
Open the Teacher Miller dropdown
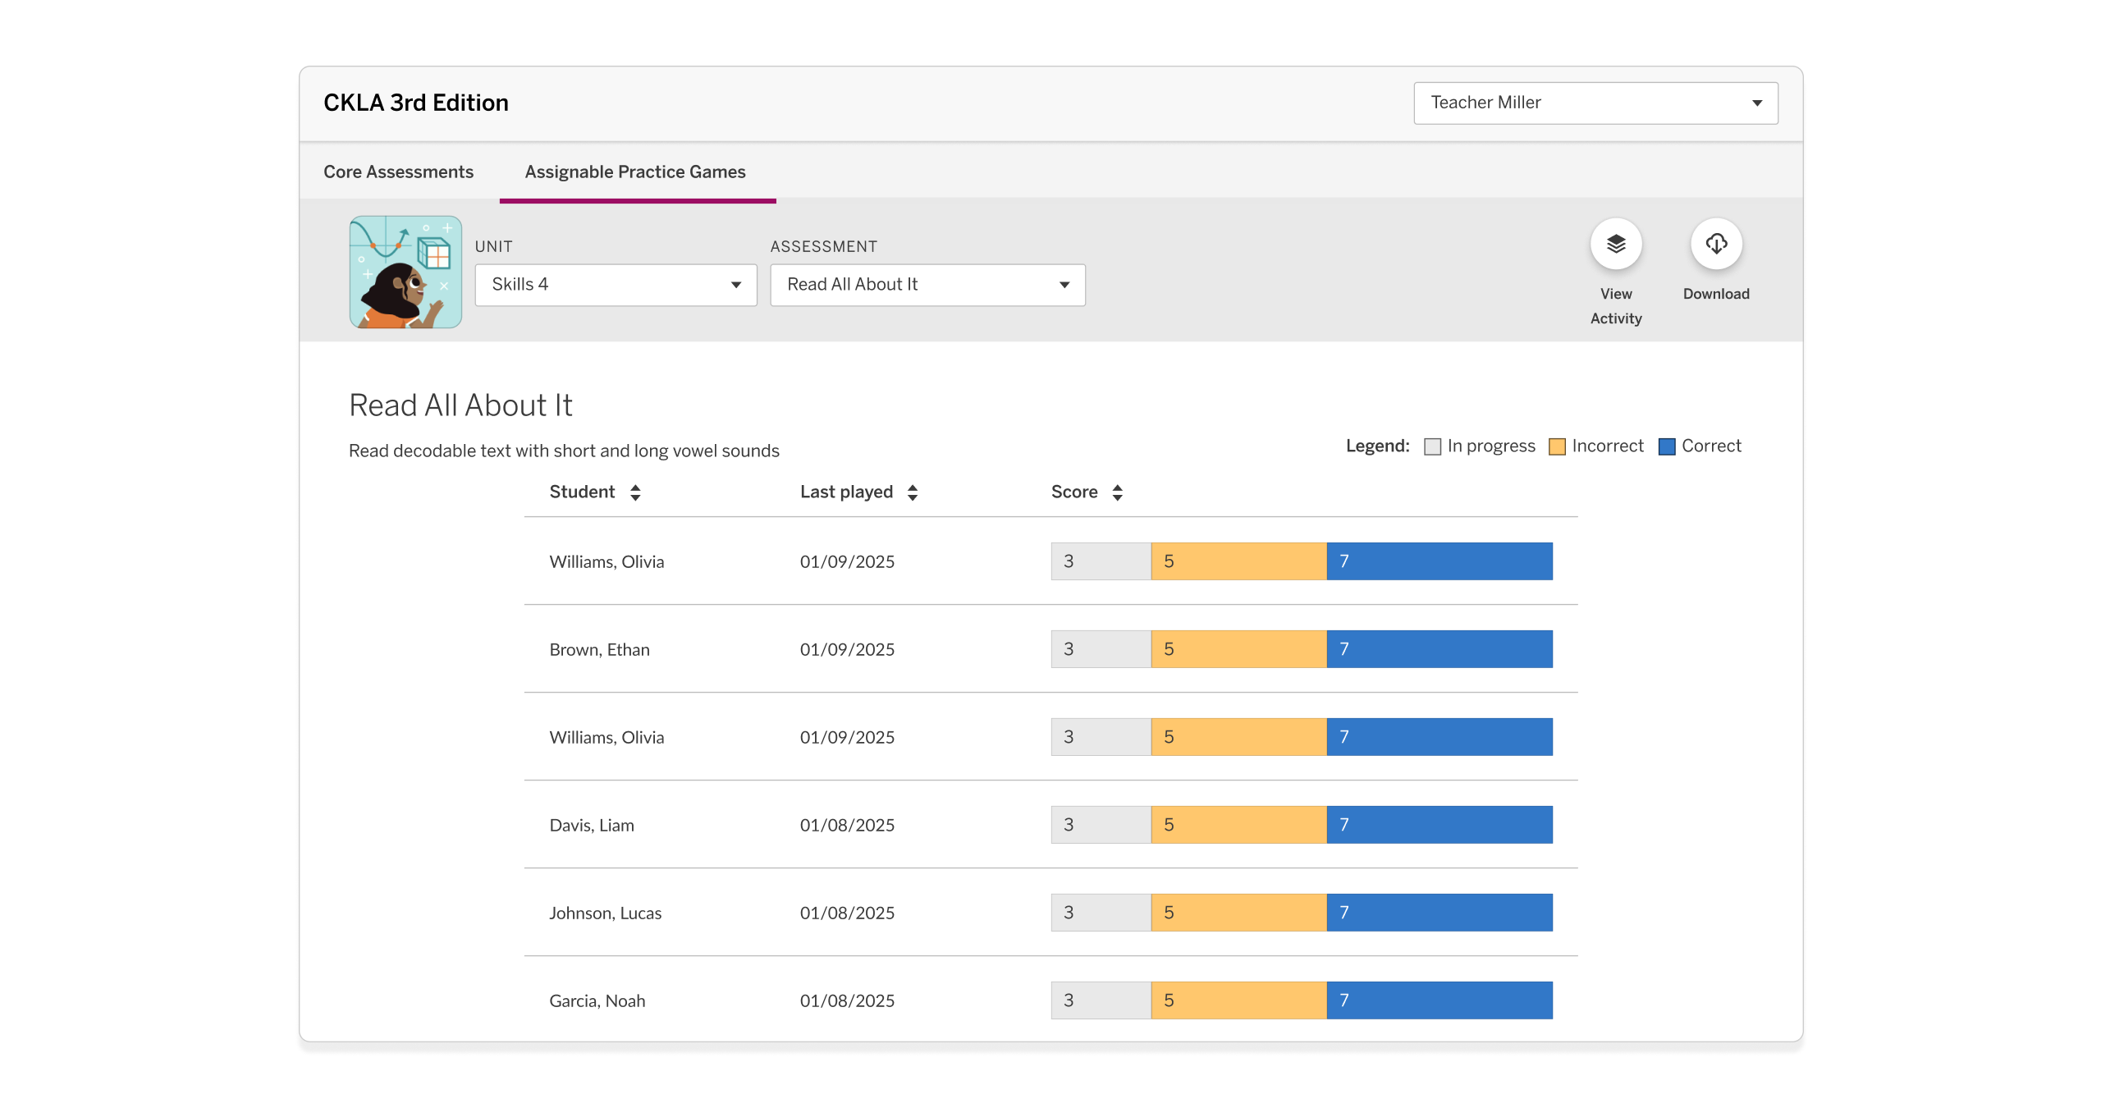[1595, 103]
